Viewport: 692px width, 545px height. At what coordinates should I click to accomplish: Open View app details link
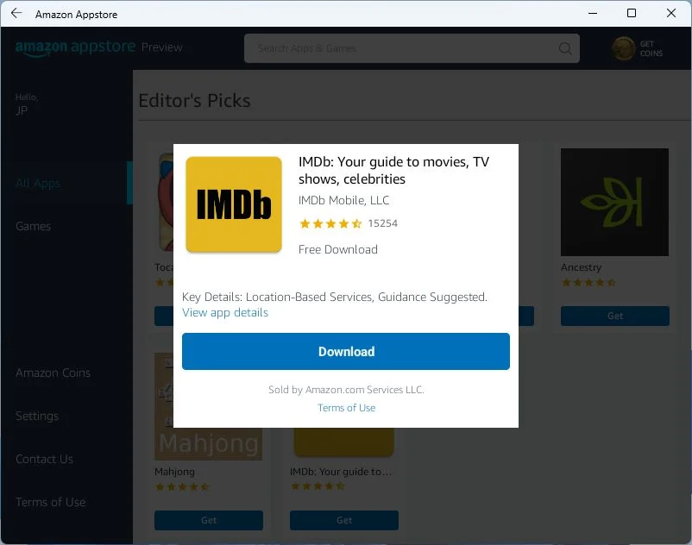point(225,313)
